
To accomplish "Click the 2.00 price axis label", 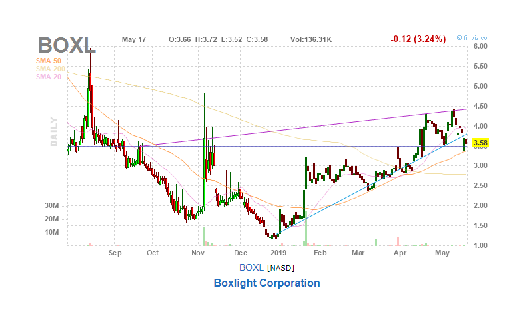I will (480, 205).
